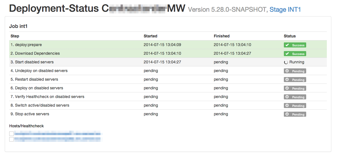Click Pending badge for Switch active/disabled servers
The width and height of the screenshot is (338, 158).
click(x=295, y=106)
